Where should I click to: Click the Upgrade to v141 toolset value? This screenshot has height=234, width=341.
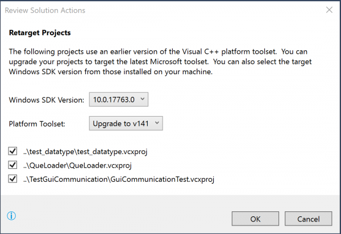click(120, 124)
